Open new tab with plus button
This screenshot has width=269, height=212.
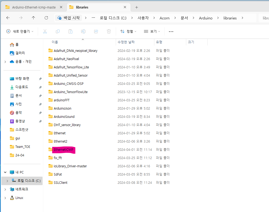136,7
